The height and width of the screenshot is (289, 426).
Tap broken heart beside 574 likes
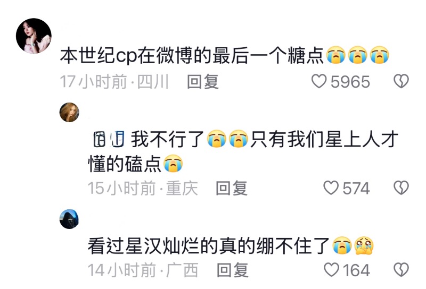pyautogui.click(x=402, y=188)
